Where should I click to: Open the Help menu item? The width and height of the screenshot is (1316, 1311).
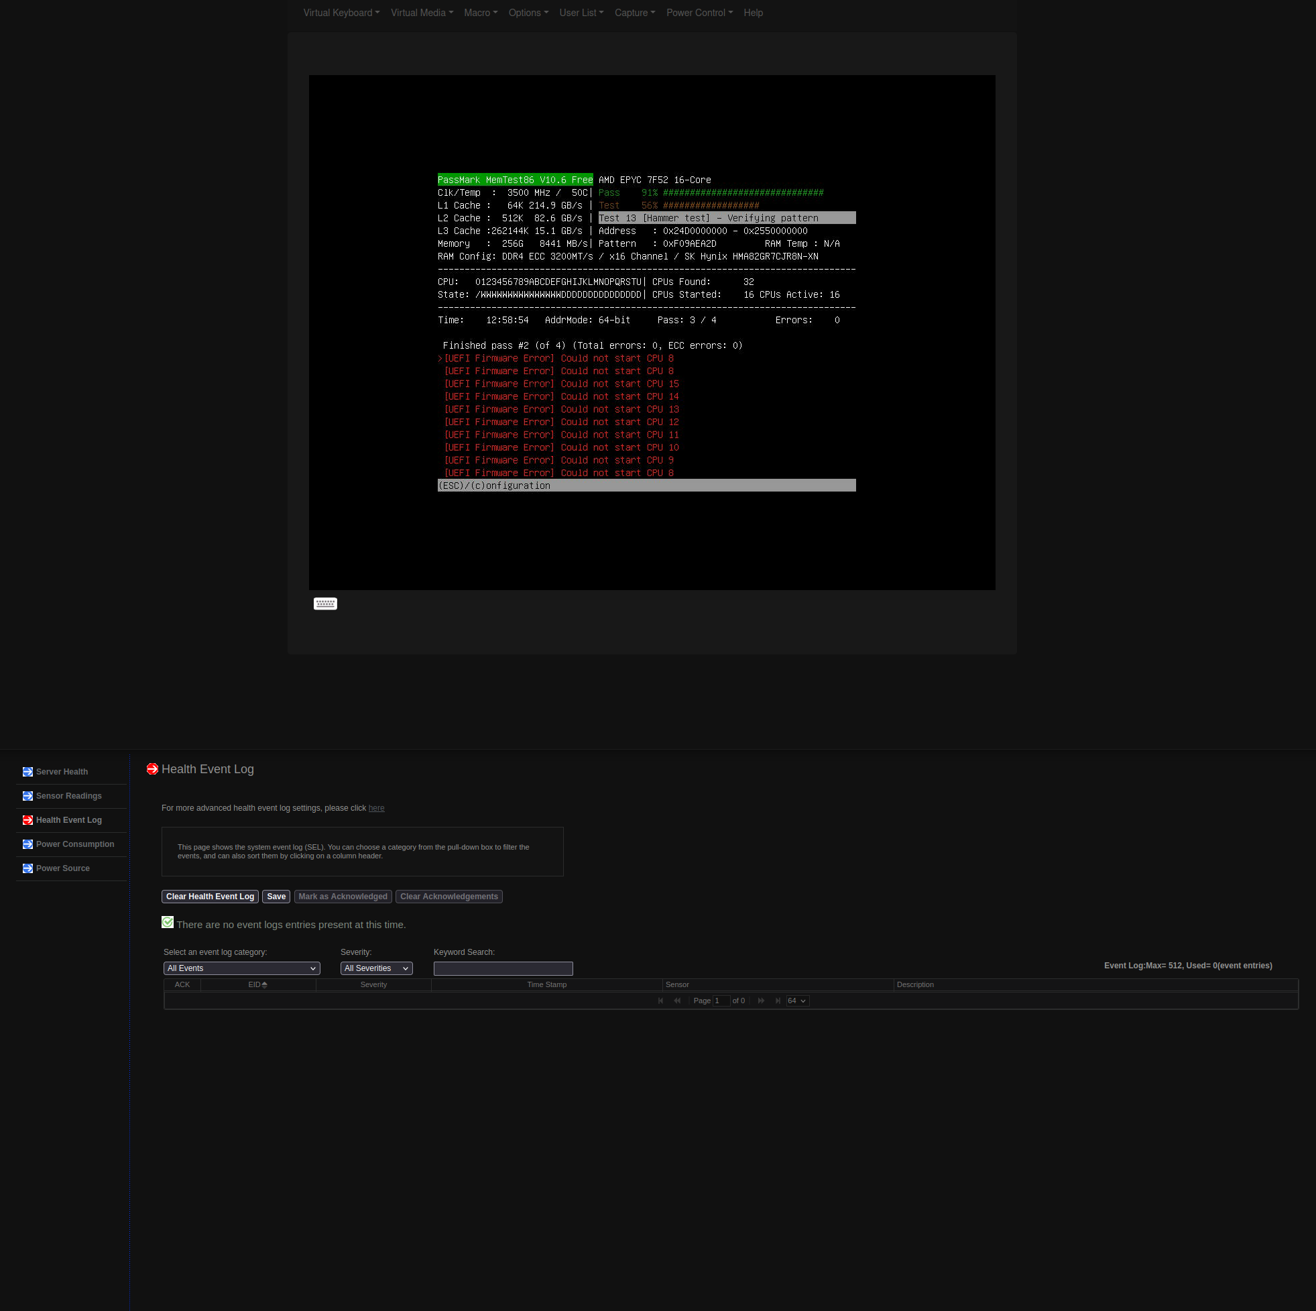pyautogui.click(x=754, y=13)
